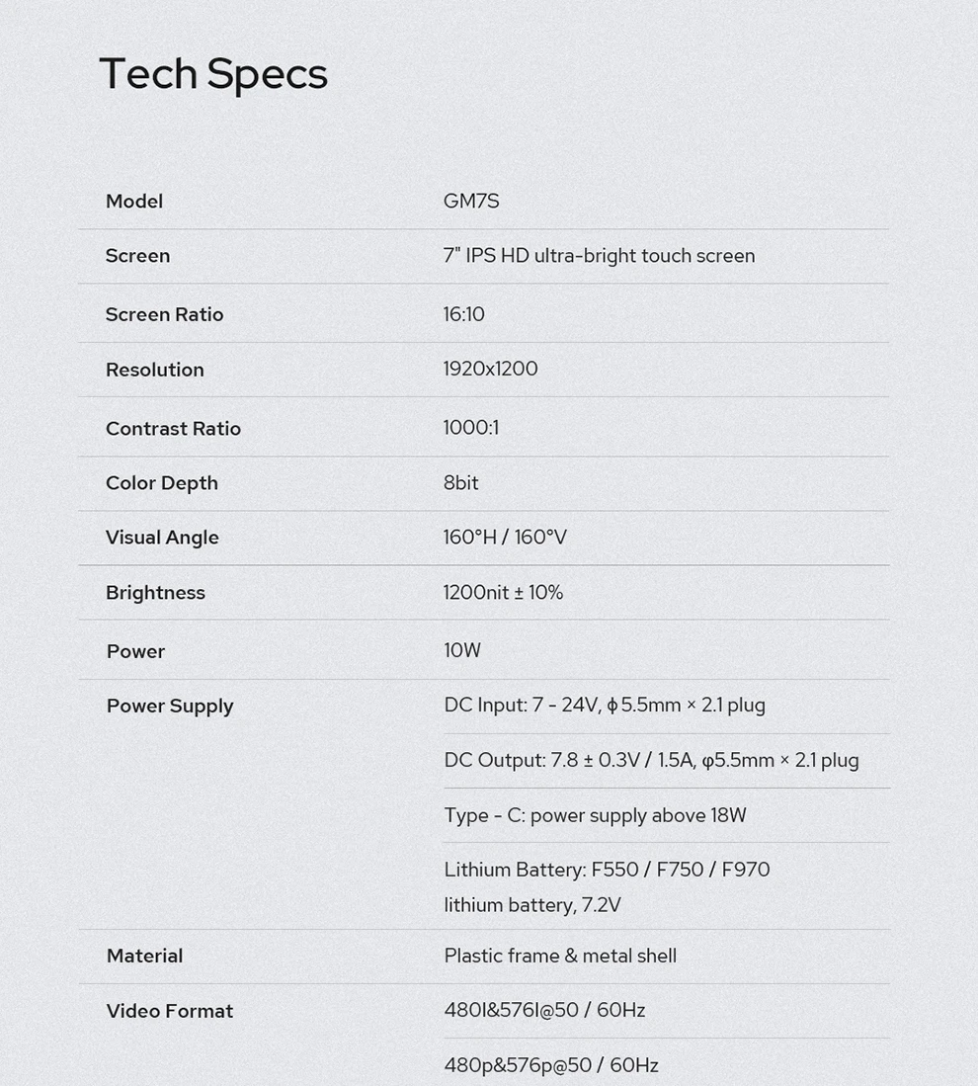Click the 10W power value
The height and width of the screenshot is (1086, 978).
coord(462,650)
